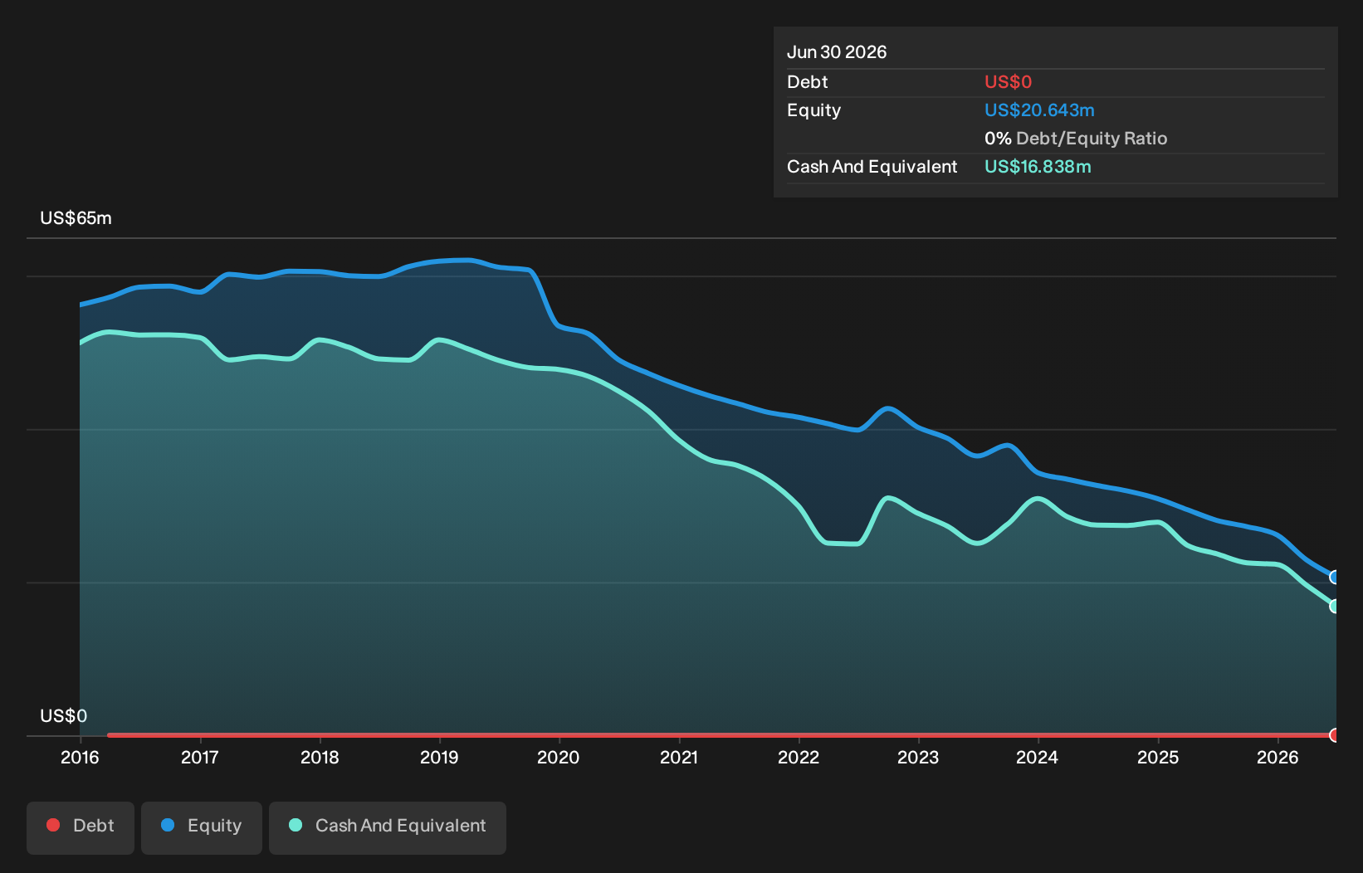Click the red US$0 debt value
The image size is (1363, 873).
[x=1008, y=82]
